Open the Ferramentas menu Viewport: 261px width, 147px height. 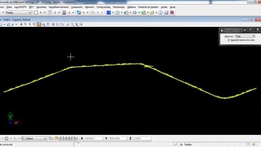[119, 7]
